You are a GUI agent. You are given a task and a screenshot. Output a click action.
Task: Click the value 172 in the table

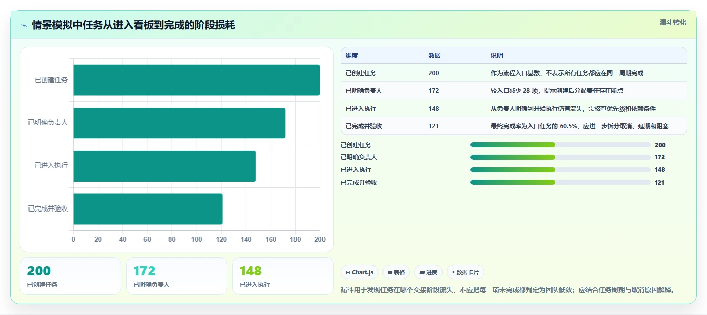tap(434, 91)
